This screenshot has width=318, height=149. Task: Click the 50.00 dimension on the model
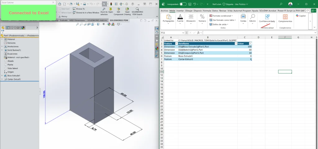124,95
